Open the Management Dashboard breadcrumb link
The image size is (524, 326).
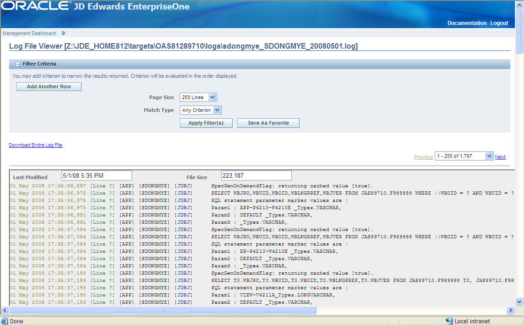coord(30,33)
